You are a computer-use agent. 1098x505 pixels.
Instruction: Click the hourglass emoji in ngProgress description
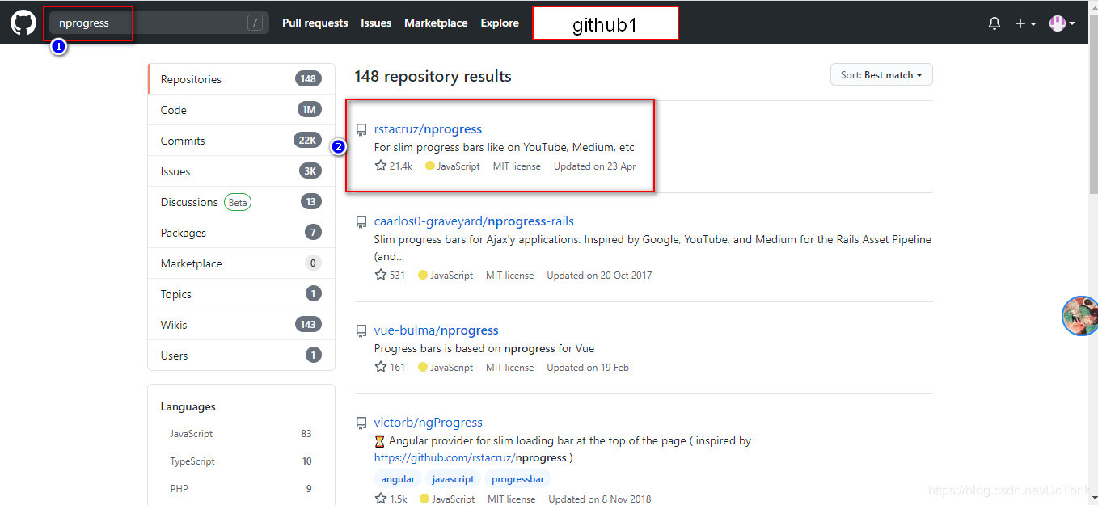pos(380,441)
